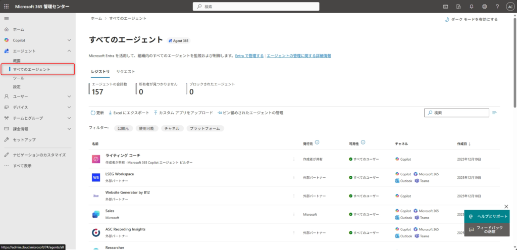Collapse the navigation hamburger menu

[x=7, y=19]
